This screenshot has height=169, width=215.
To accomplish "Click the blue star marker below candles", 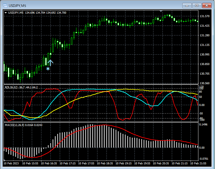I will tap(48, 69).
